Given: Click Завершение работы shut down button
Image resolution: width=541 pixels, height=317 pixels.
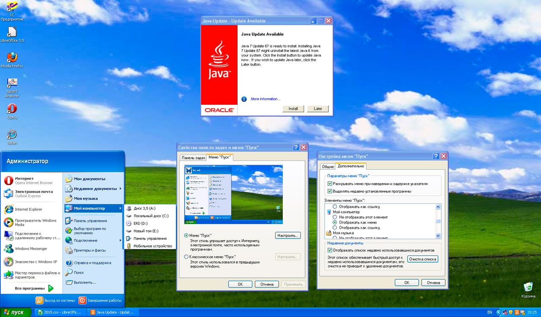Looking at the screenshot, I should click(x=101, y=301).
